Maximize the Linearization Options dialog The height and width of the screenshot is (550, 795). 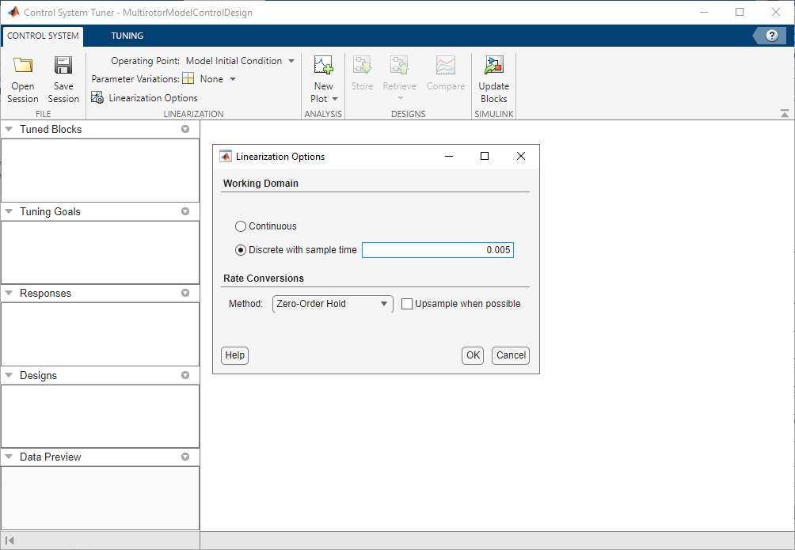[484, 156]
